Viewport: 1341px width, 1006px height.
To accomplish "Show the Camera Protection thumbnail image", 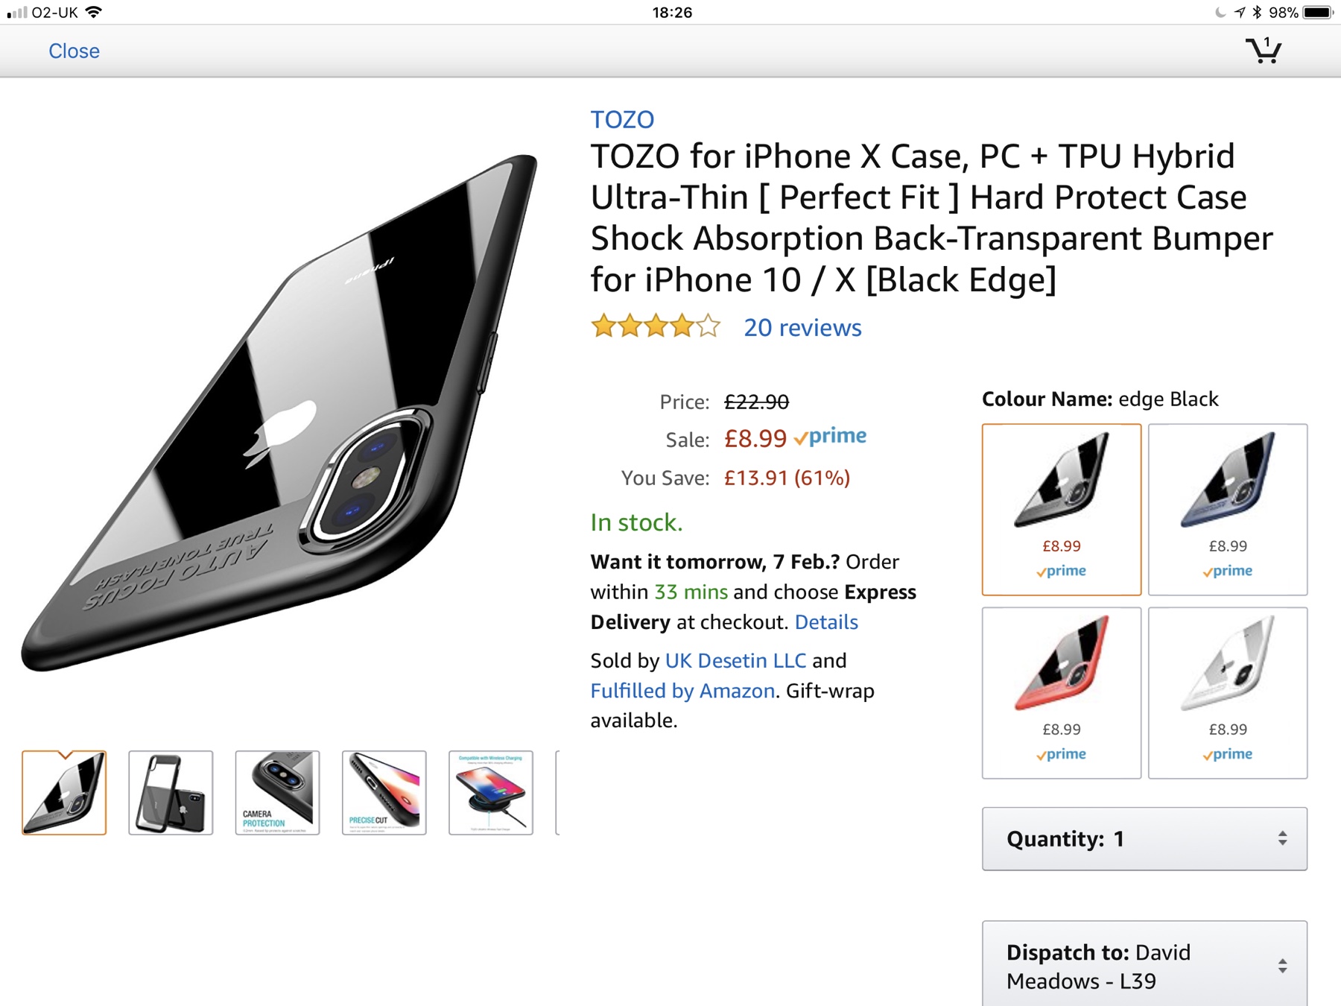I will pyautogui.click(x=277, y=792).
